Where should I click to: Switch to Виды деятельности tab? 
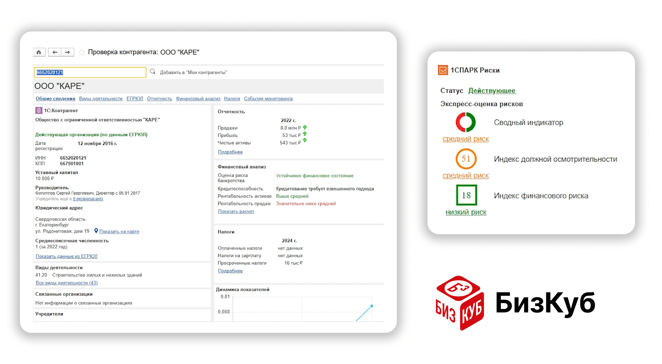pyautogui.click(x=101, y=99)
